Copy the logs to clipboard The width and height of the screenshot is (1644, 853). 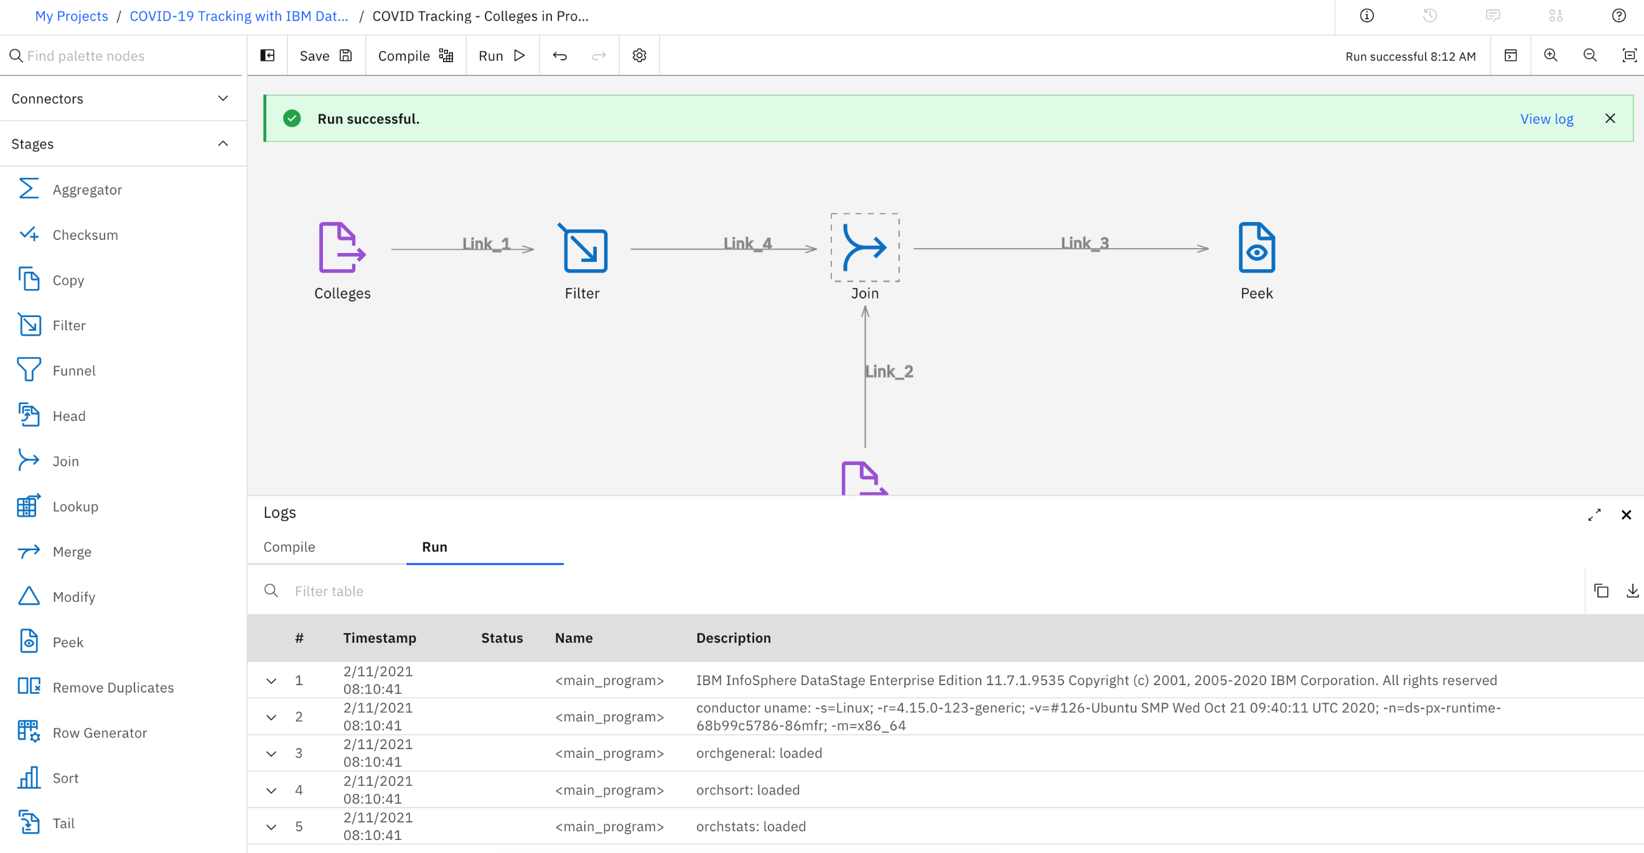(1601, 591)
